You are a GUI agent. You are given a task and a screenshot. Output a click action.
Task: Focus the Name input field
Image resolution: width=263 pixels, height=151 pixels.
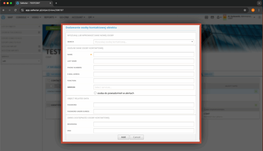click(144, 54)
